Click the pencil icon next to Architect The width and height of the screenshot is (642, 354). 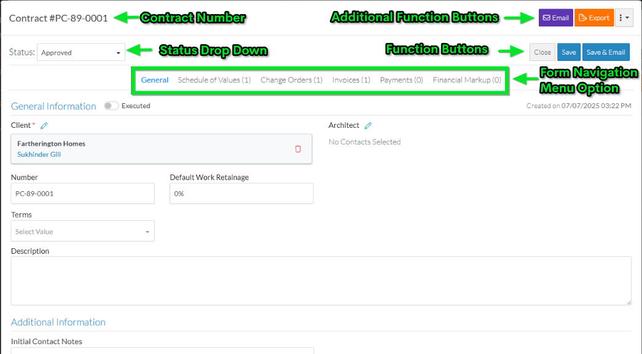368,126
